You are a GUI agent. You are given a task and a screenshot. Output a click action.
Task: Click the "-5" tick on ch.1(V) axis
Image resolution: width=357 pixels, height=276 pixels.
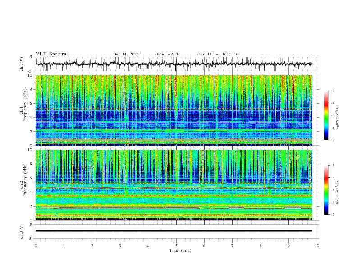[31, 71]
